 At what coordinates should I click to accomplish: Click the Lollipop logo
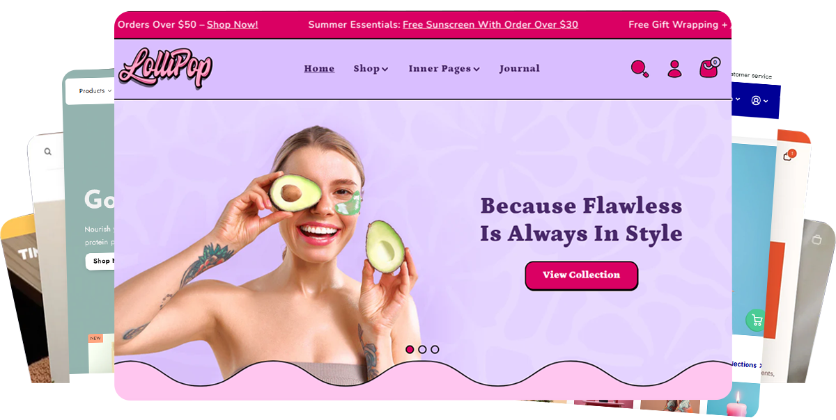[166, 69]
